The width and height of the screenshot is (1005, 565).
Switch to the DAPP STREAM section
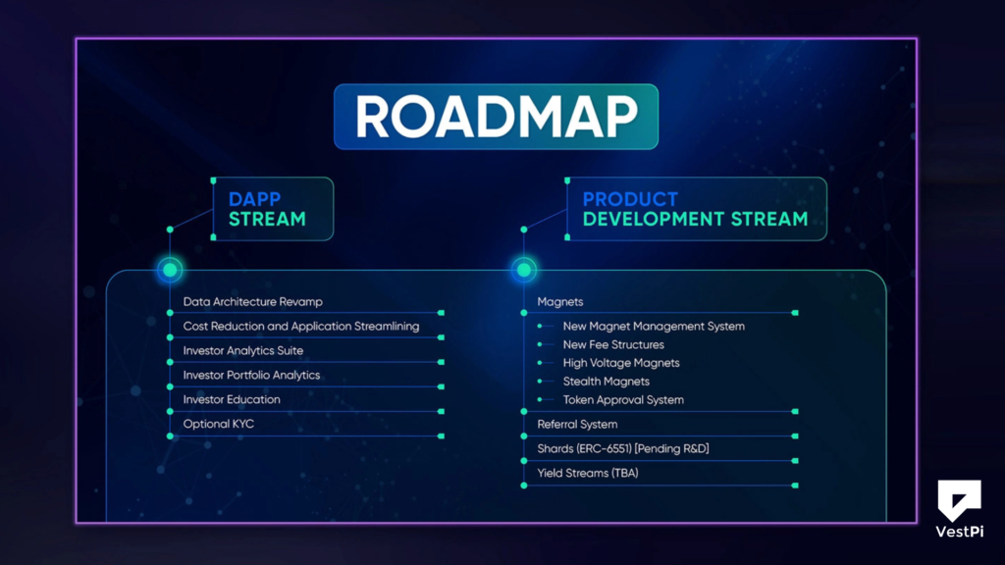point(272,208)
